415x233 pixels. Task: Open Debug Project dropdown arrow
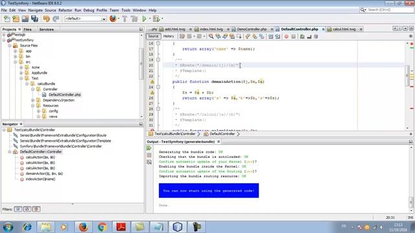tap(162, 19)
